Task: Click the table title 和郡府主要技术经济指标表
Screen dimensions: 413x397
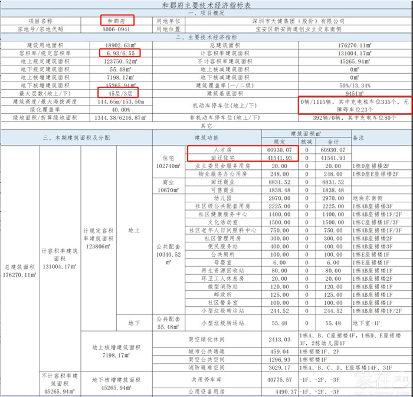Action: [x=206, y=5]
